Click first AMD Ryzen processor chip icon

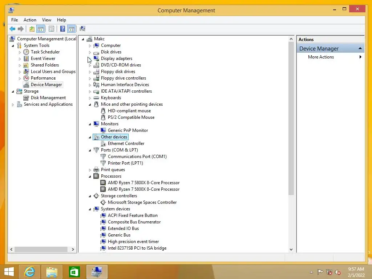(103, 183)
